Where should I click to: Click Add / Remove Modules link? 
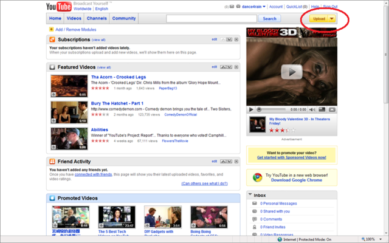(x=75, y=30)
